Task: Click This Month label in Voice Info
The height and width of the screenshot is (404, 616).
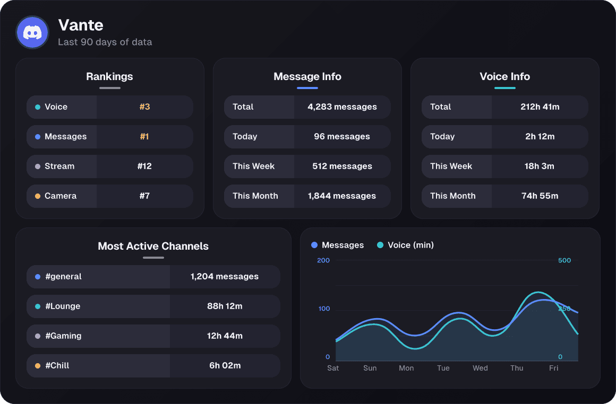Action: pos(452,196)
